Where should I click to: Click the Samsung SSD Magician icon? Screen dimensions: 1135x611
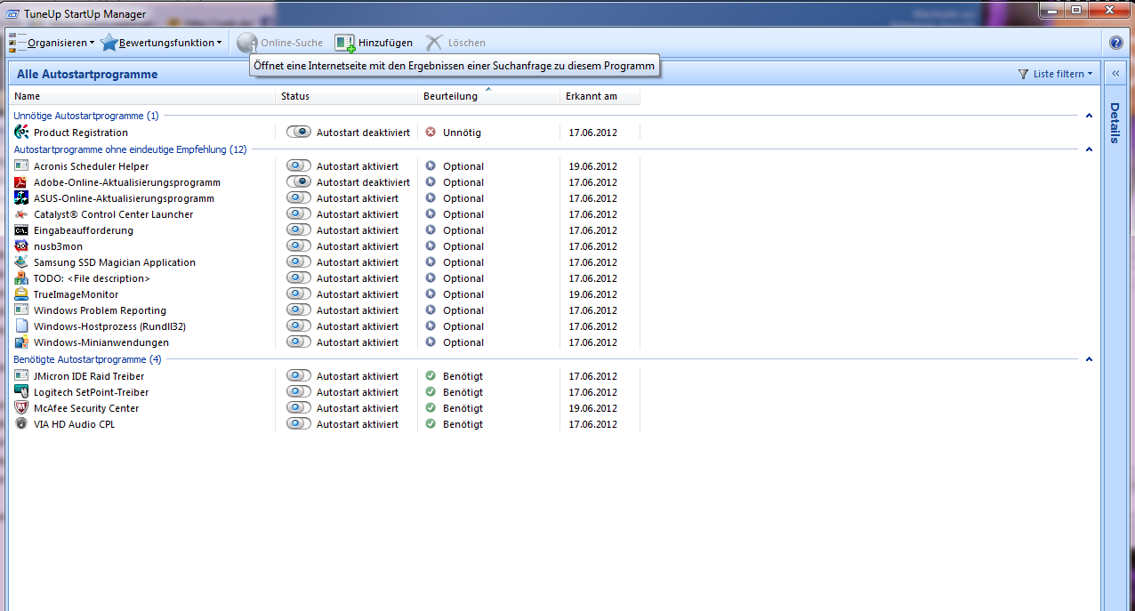tap(21, 262)
